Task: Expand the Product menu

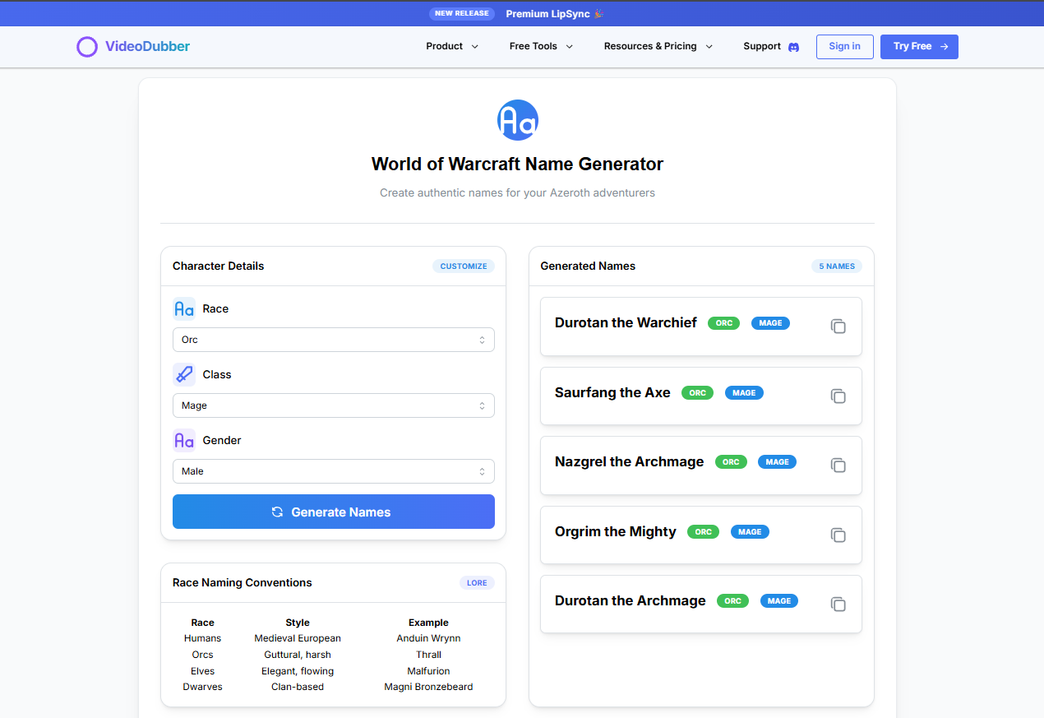Action: pos(452,46)
